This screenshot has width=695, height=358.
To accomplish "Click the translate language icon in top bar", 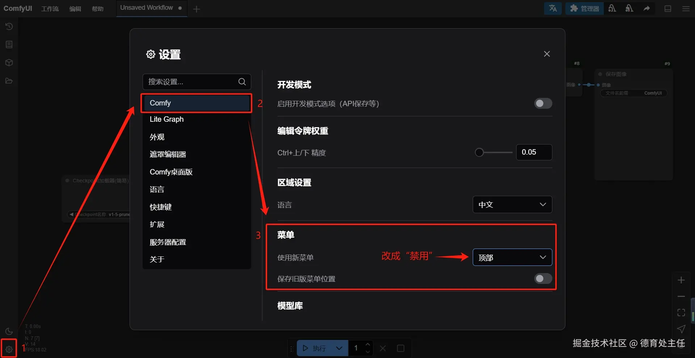I will (x=553, y=8).
